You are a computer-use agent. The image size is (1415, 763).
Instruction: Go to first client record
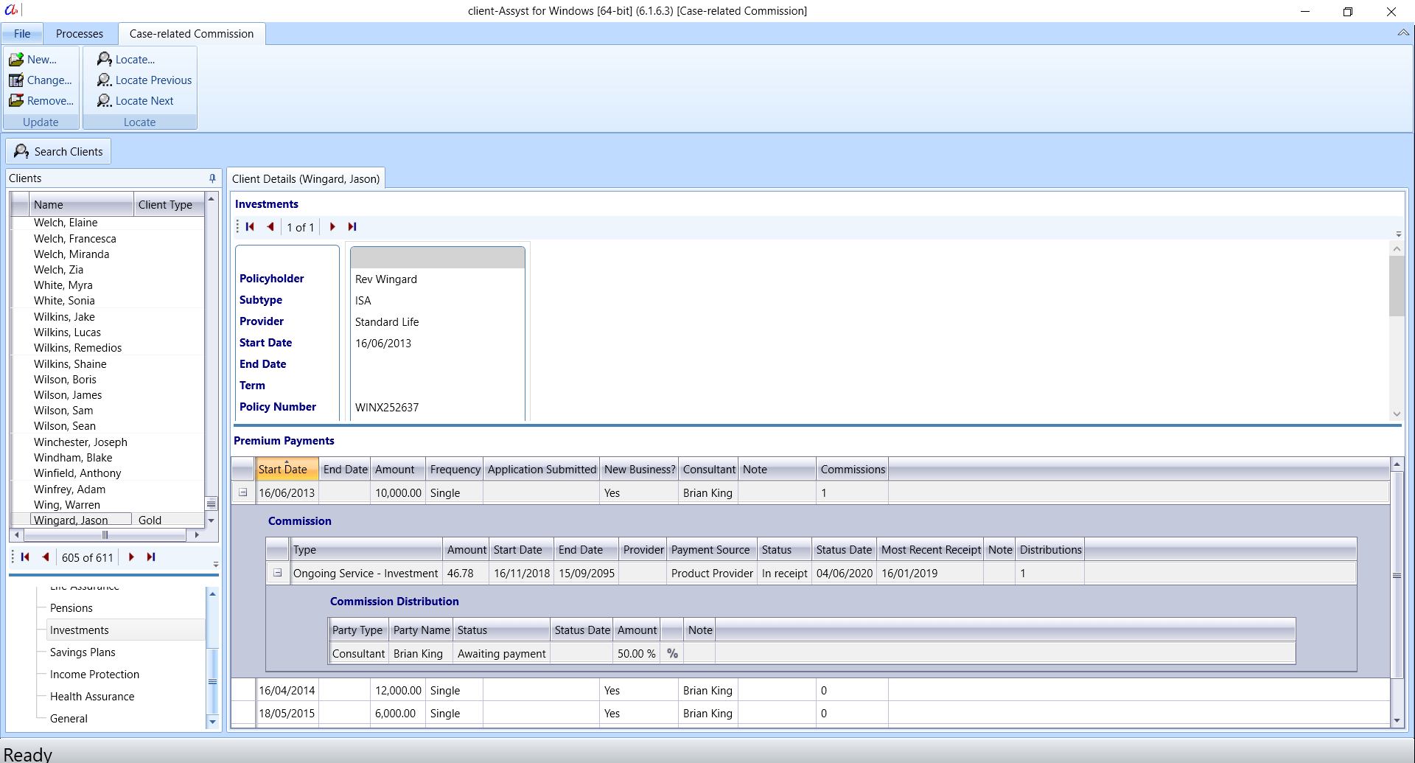point(25,557)
